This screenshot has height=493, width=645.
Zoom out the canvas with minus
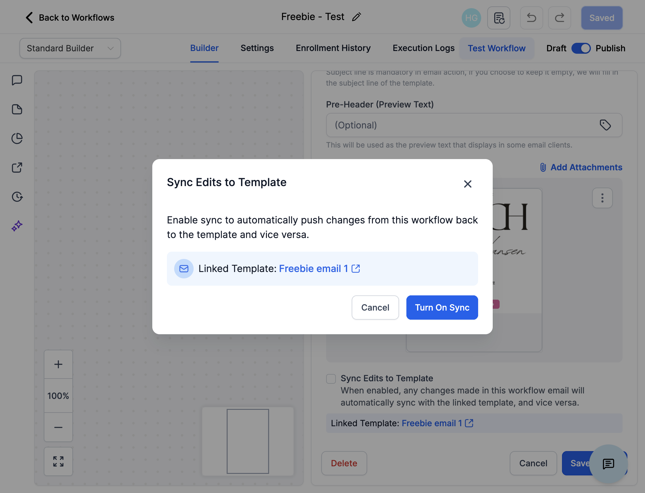[58, 427]
